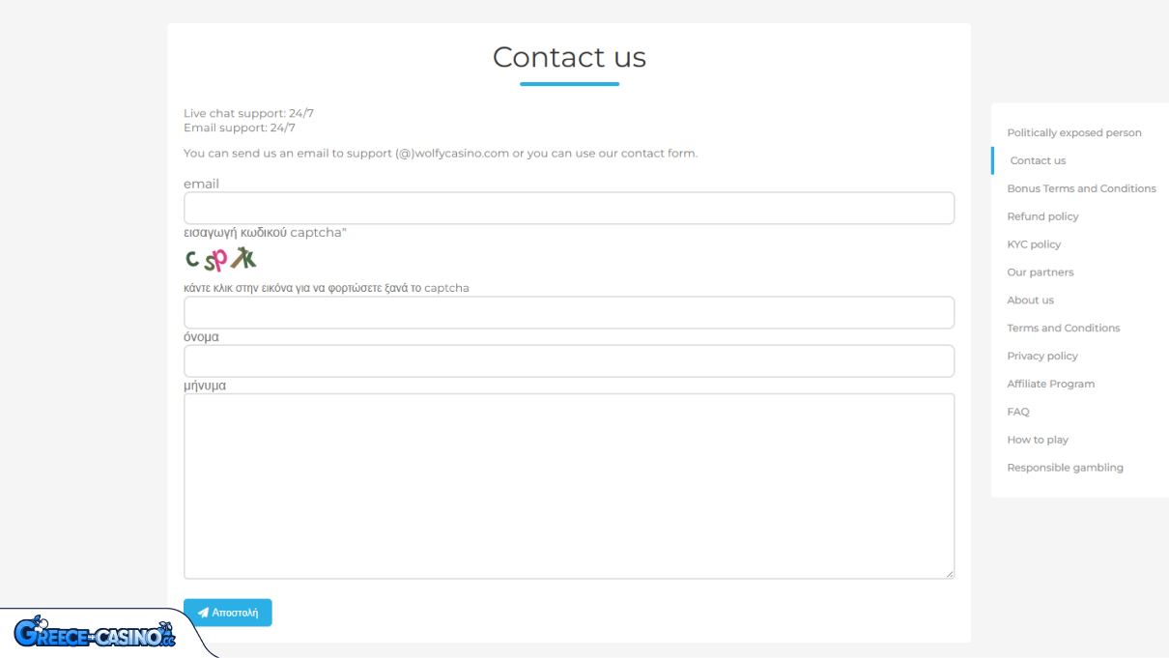Click the Αποστολή send button
The height and width of the screenshot is (658, 1169).
tap(228, 613)
